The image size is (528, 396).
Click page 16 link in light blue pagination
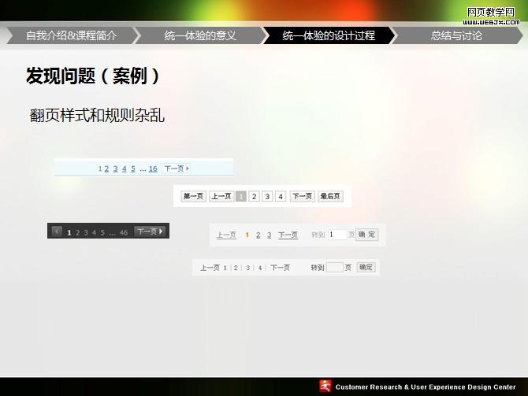coord(153,168)
